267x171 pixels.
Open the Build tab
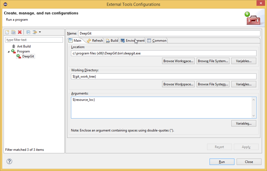(x=112, y=41)
